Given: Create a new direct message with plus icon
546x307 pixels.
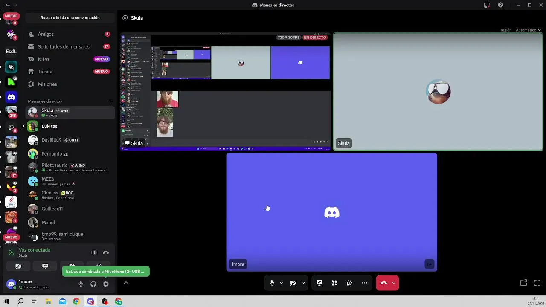Looking at the screenshot, I should pos(110,101).
